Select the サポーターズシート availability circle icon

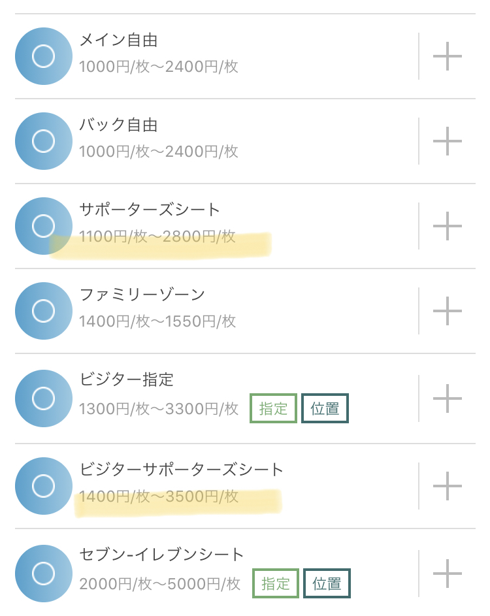(x=44, y=226)
